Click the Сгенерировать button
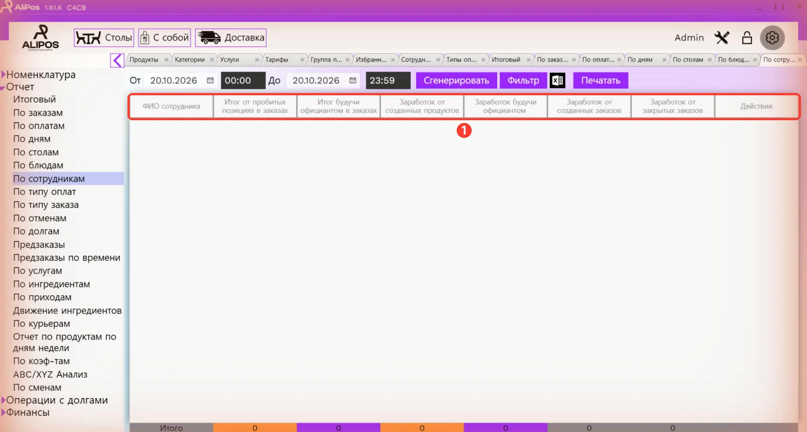 pyautogui.click(x=456, y=80)
